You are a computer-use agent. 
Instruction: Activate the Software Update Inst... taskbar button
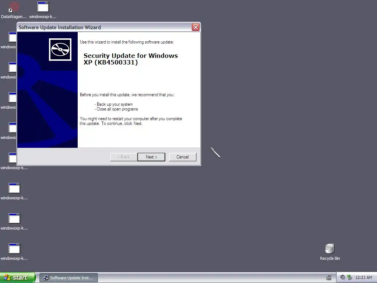(x=68, y=278)
